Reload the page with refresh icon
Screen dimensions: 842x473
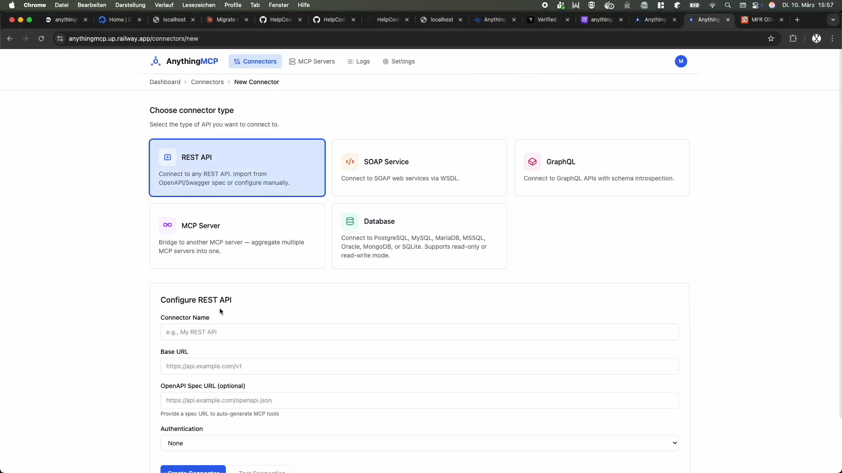pos(41,39)
